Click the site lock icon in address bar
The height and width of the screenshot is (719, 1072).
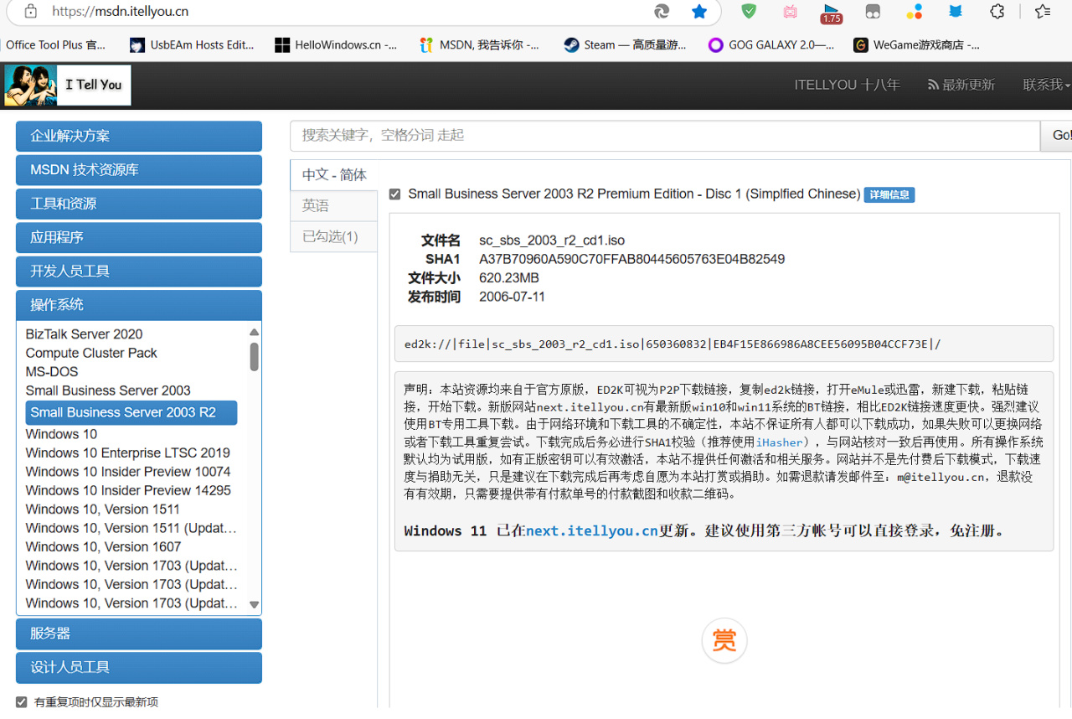point(31,11)
